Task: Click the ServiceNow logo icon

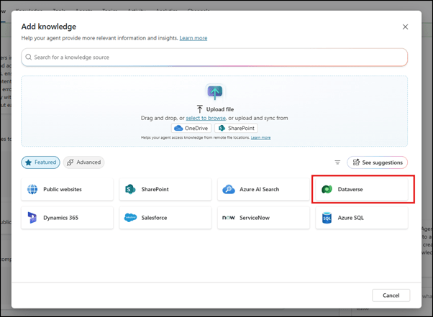Action: tap(229, 217)
